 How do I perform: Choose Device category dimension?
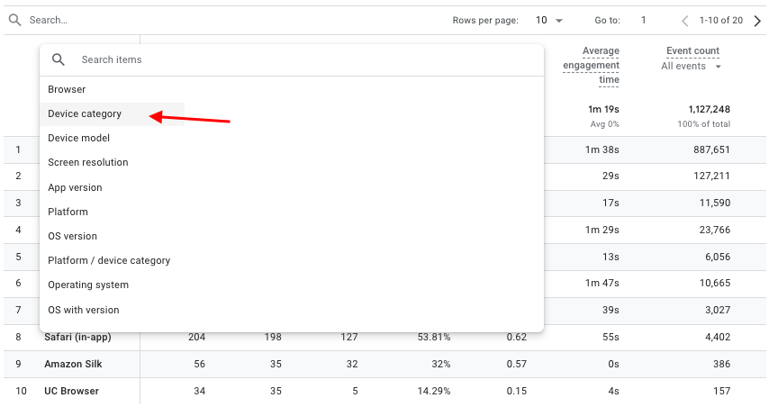point(85,114)
